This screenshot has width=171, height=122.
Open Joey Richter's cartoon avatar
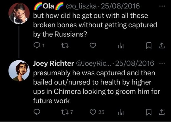click(x=19, y=71)
